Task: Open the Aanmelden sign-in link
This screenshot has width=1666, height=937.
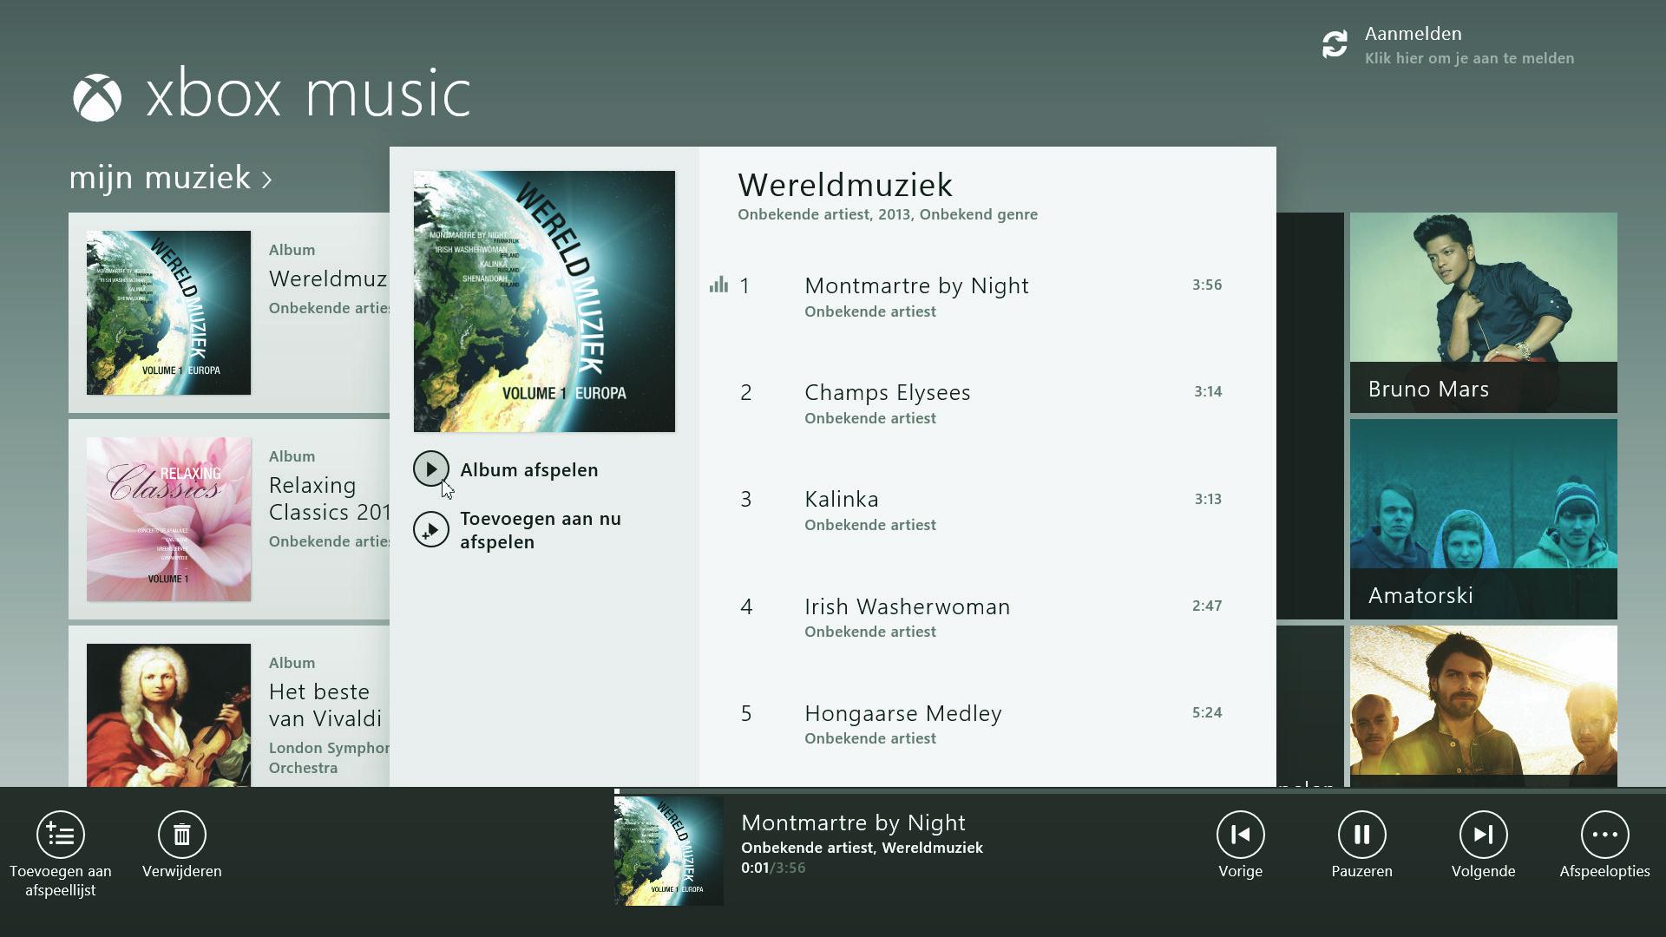Action: click(1413, 34)
